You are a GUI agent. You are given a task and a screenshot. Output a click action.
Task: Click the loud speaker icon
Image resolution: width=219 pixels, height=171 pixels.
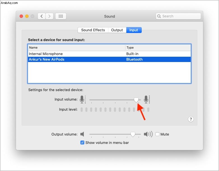(x=148, y=134)
